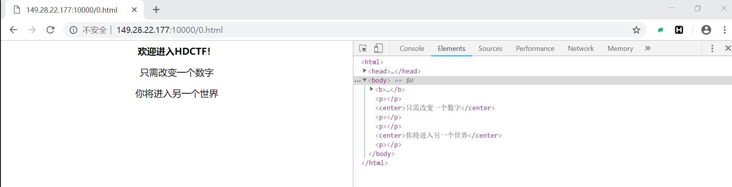This screenshot has height=187, width=732.
Task: Switch to the Network tab
Action: pos(580,49)
